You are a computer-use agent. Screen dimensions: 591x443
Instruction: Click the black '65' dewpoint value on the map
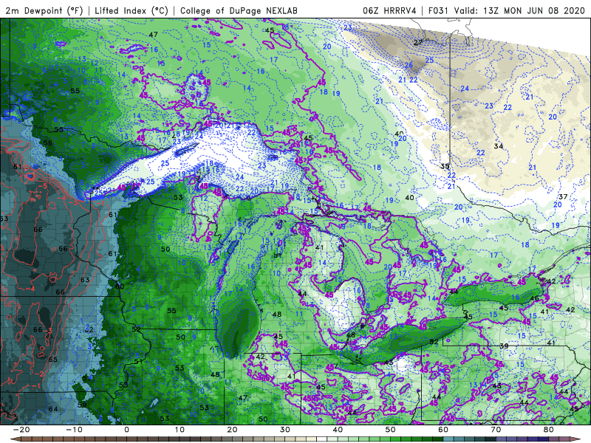click(52, 359)
